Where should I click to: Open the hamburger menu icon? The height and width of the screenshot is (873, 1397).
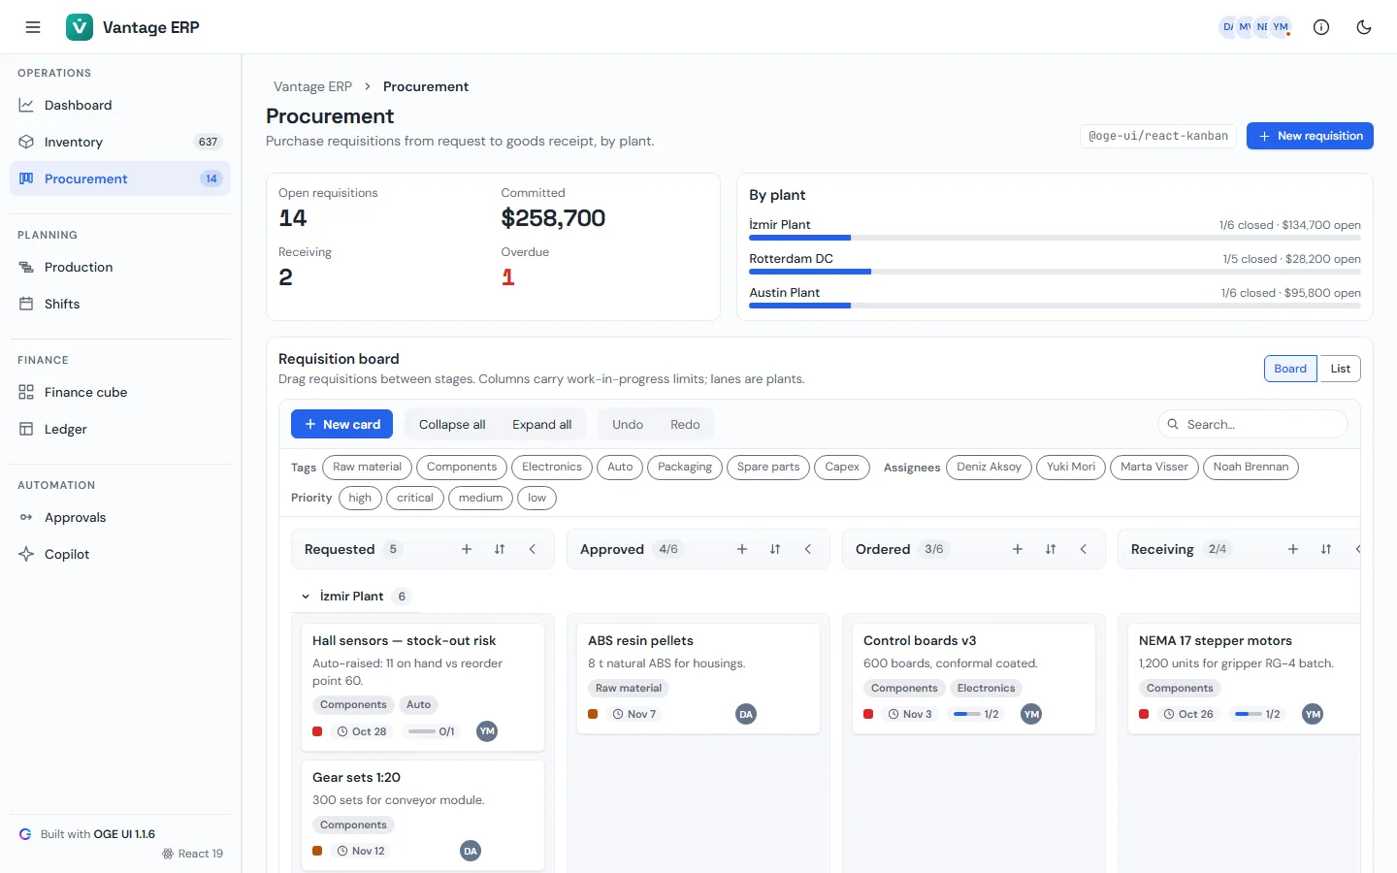(x=33, y=27)
